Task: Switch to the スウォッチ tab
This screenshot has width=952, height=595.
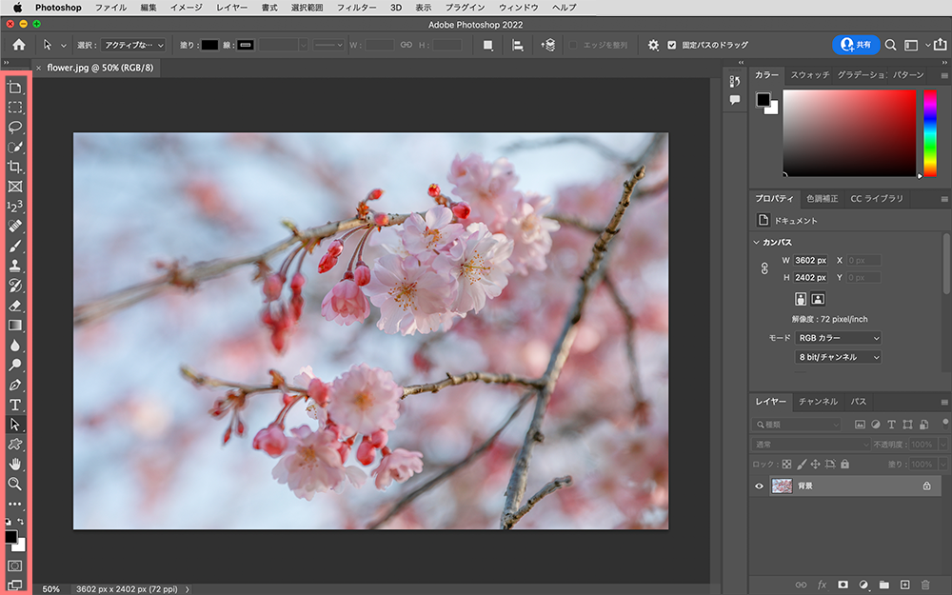Action: pyautogui.click(x=809, y=74)
